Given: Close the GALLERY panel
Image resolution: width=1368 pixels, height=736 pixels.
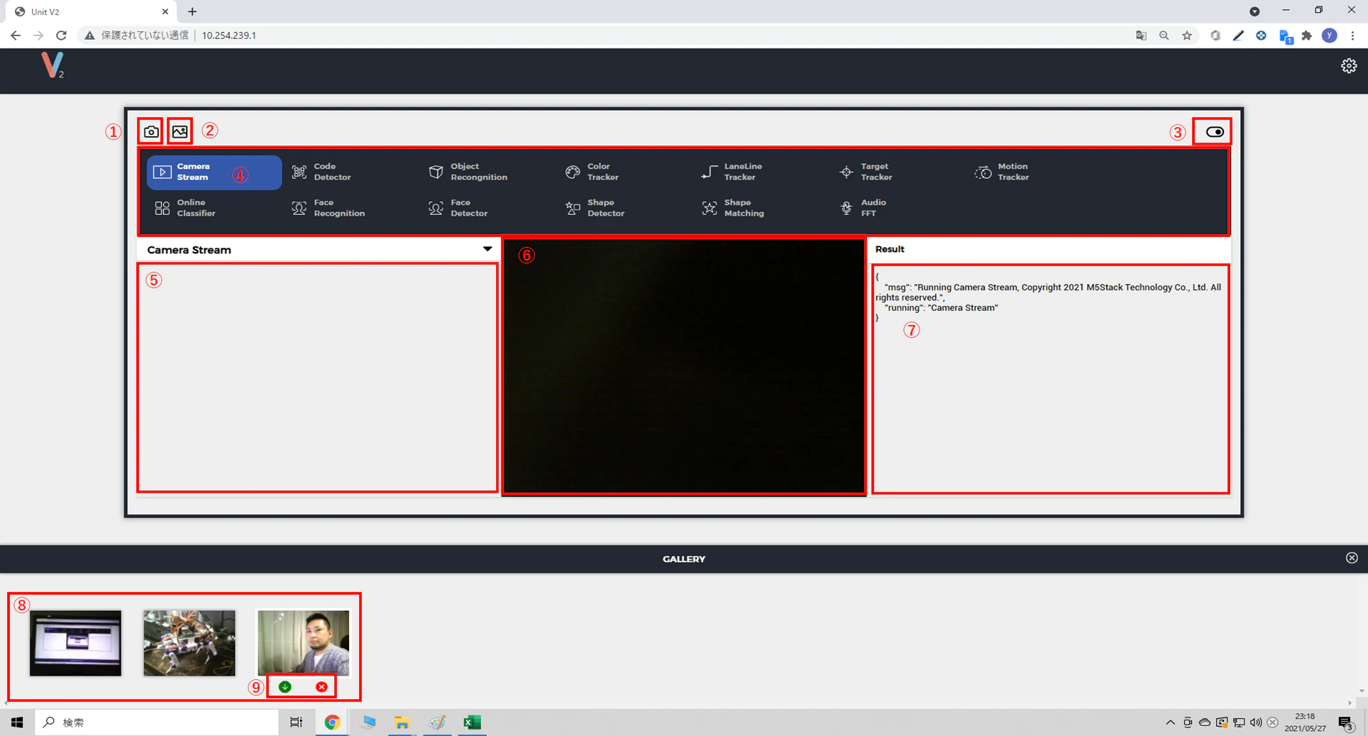Looking at the screenshot, I should coord(1351,558).
